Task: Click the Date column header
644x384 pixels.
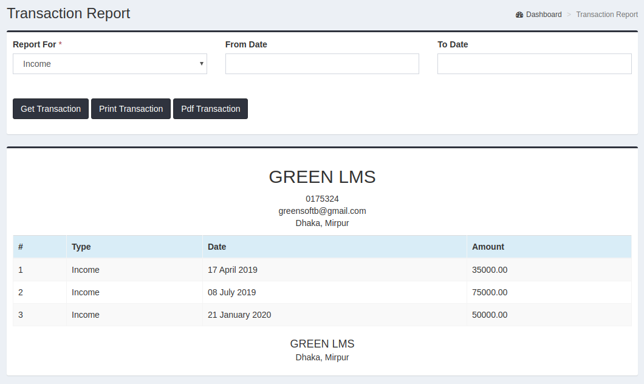Action: pyautogui.click(x=217, y=247)
